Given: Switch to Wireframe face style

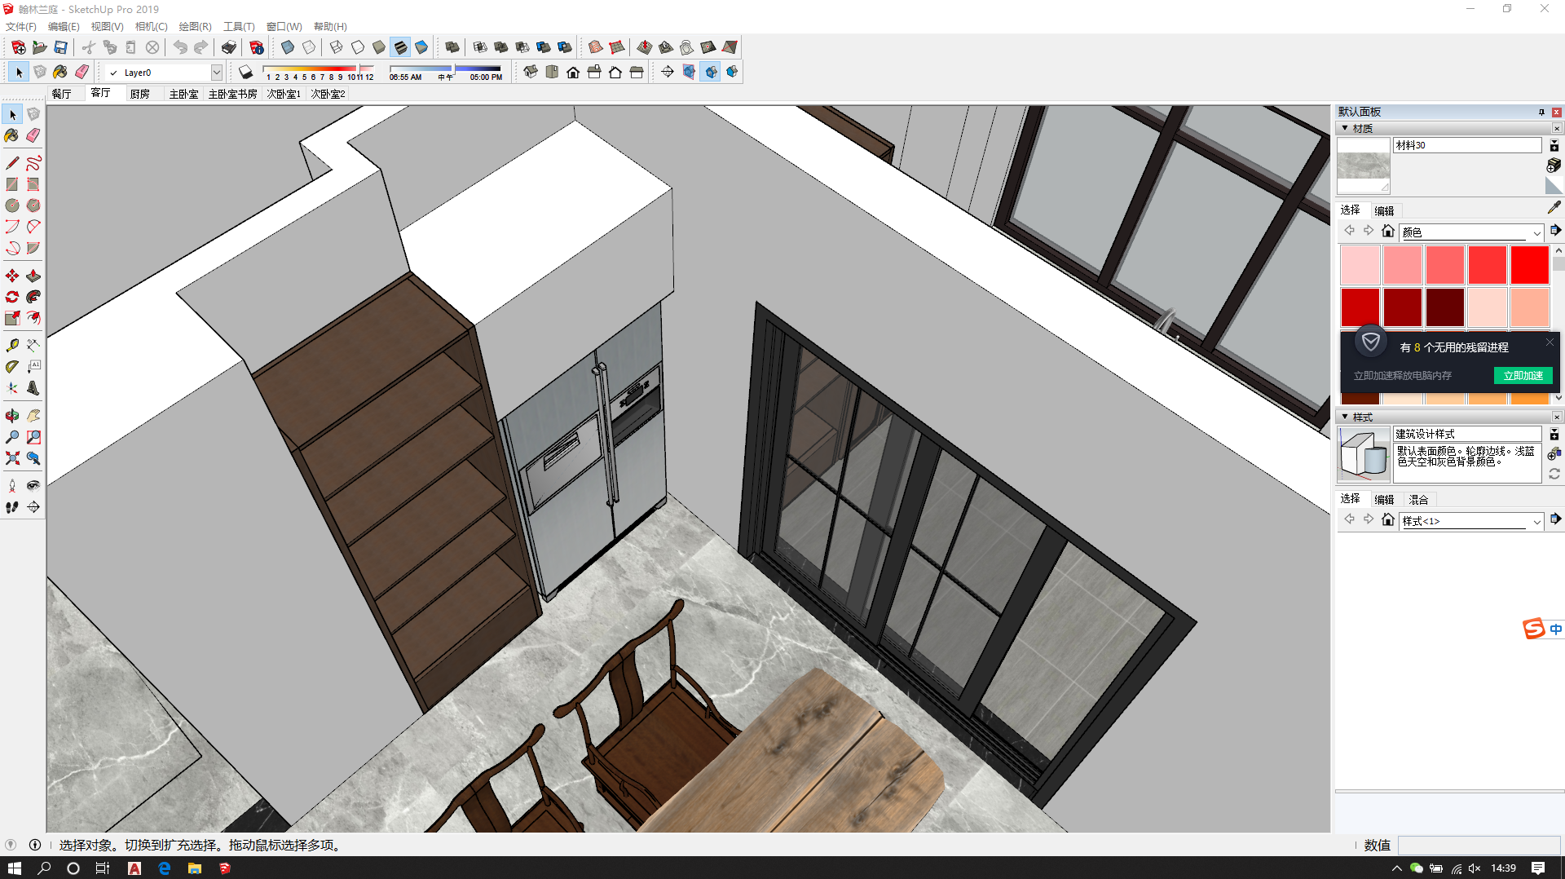Looking at the screenshot, I should [x=337, y=47].
